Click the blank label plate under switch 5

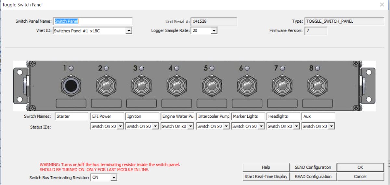click(212, 104)
